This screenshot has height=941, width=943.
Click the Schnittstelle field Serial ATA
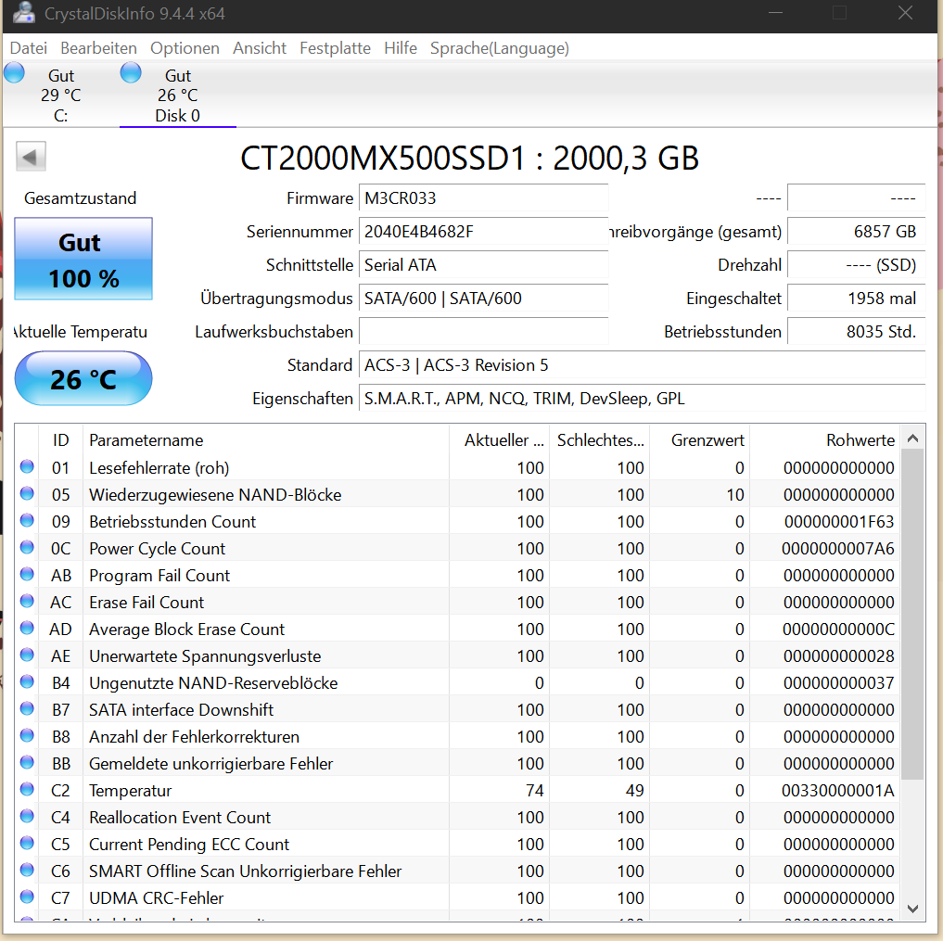(483, 265)
